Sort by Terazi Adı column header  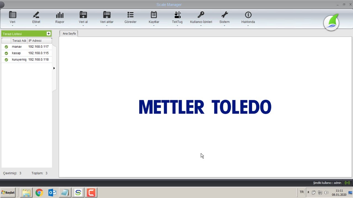(19, 41)
